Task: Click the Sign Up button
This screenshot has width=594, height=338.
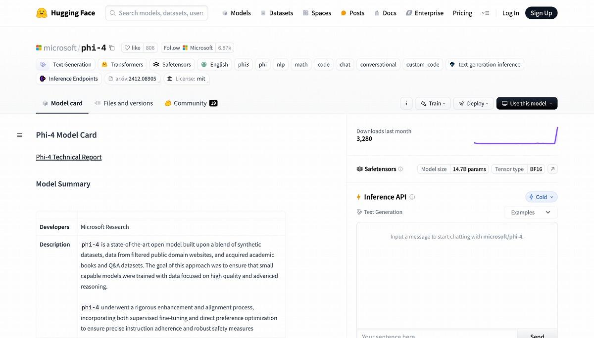Action: pyautogui.click(x=541, y=13)
